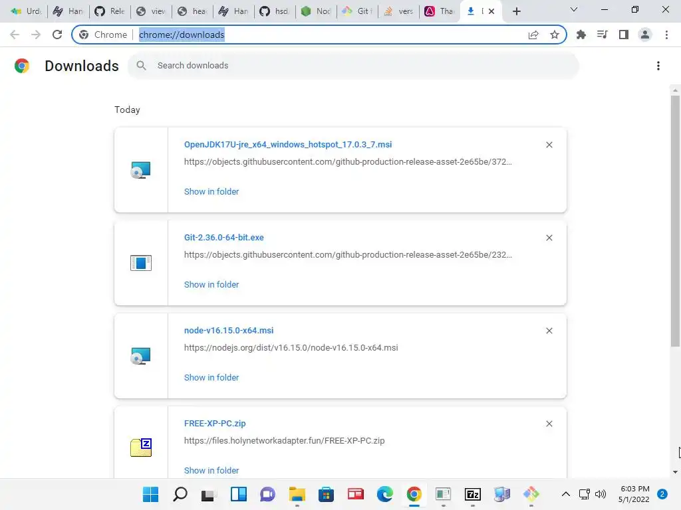Remove Git-2.36.0-64-bit.exe from list
681x510 pixels.
pos(549,238)
